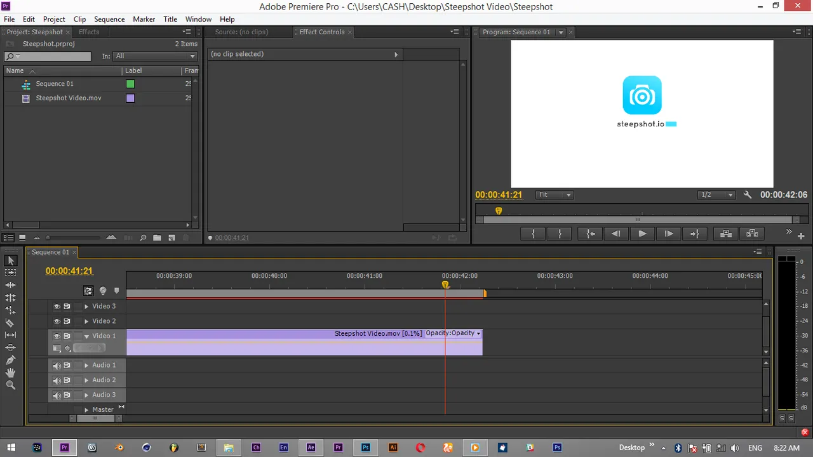813x457 pixels.
Task: Create a new bin in Project panel
Action: coord(157,238)
